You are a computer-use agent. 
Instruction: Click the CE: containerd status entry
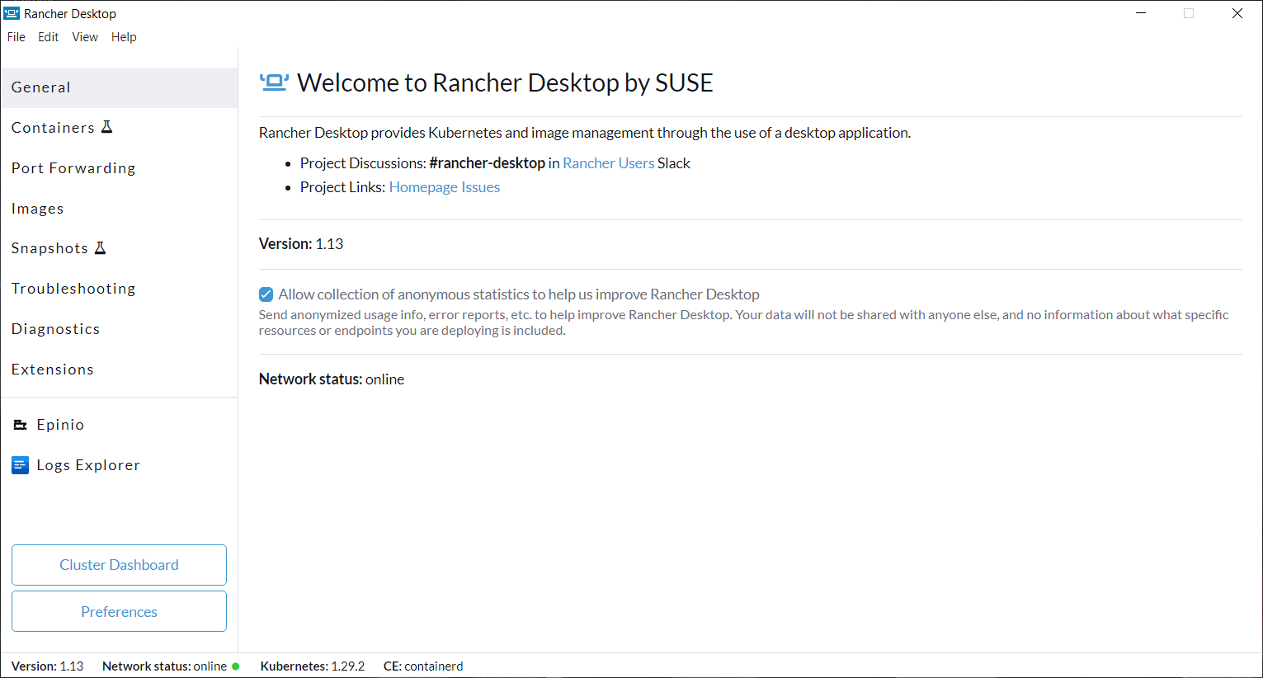423,666
